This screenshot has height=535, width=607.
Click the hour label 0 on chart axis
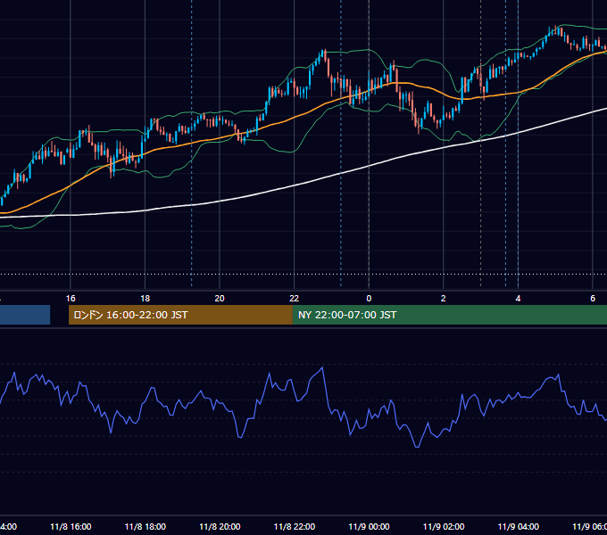tap(369, 299)
